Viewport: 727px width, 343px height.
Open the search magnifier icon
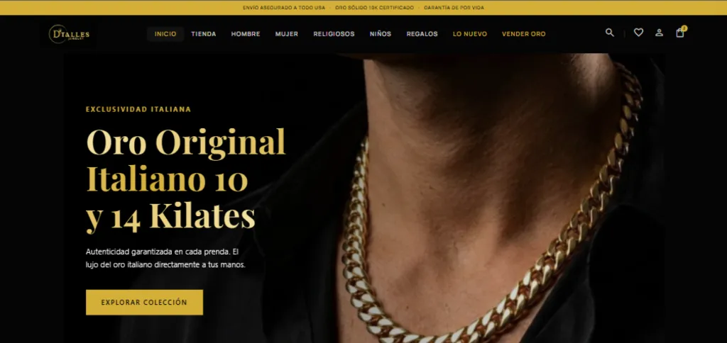click(x=610, y=33)
